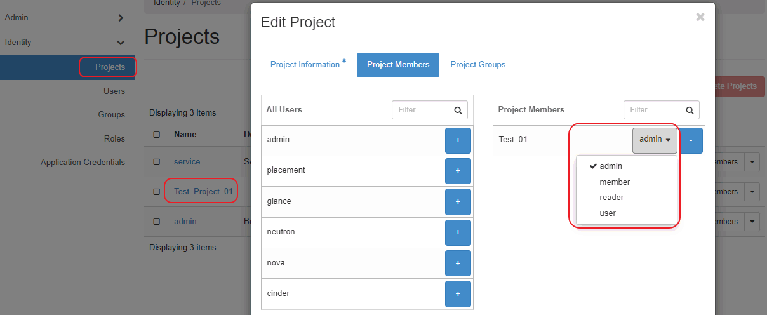Image resolution: width=767 pixels, height=315 pixels.
Task: Add the placement user to the project
Action: click(x=458, y=171)
